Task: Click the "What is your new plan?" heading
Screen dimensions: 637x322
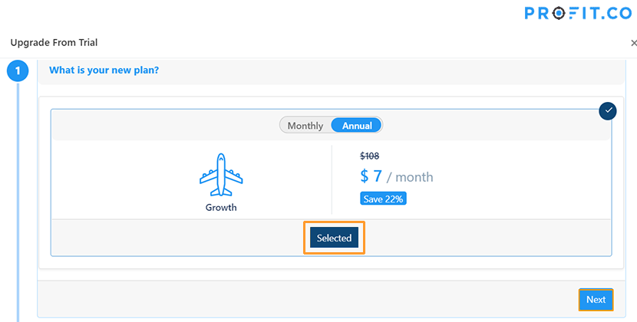Action: coord(104,71)
